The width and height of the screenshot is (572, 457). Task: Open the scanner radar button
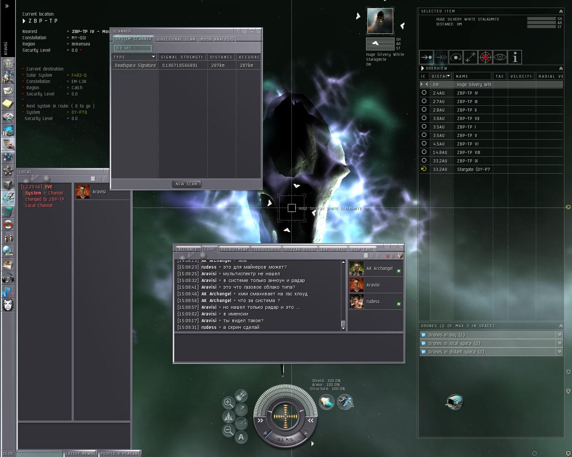pos(241,409)
